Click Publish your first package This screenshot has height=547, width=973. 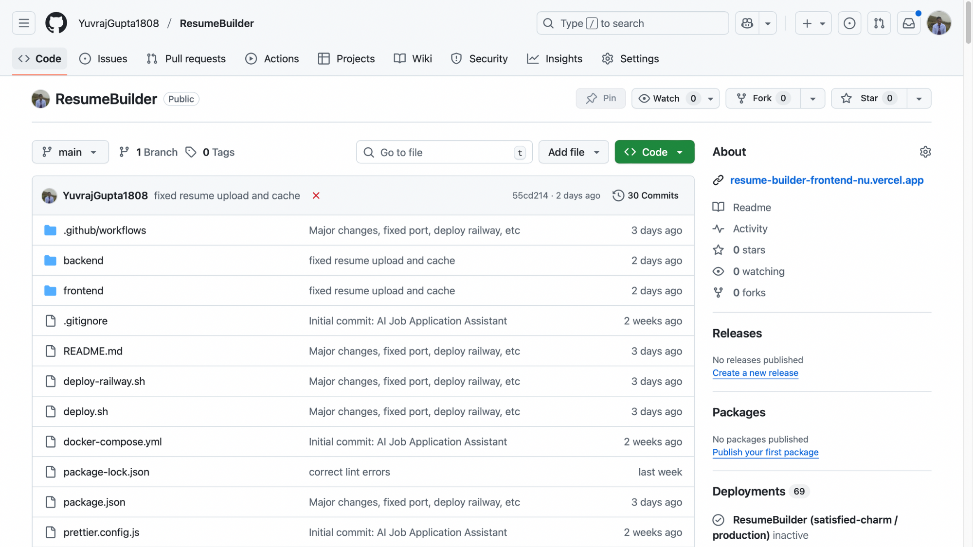tap(765, 452)
